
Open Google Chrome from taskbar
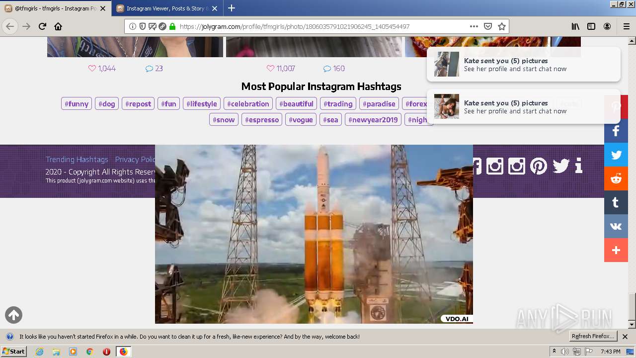[x=89, y=352]
